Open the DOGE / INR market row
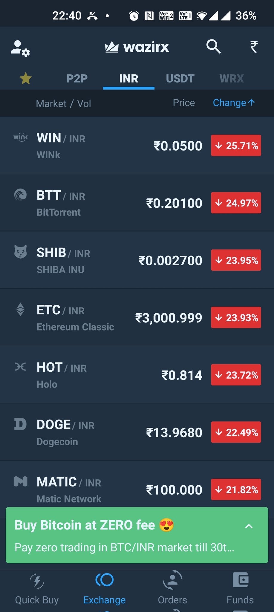This screenshot has height=612, width=274. point(137,432)
